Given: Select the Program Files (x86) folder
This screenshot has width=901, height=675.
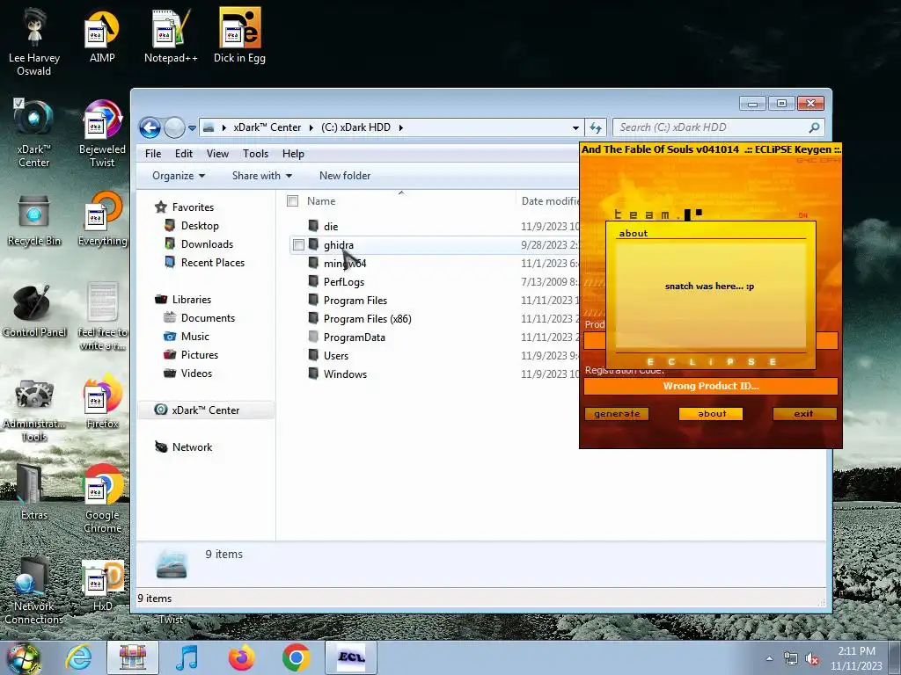Looking at the screenshot, I should coord(367,318).
